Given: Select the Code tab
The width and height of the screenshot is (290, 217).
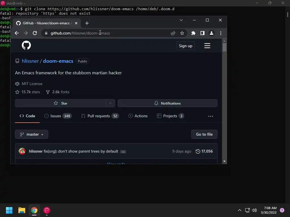Looking at the screenshot, I should pyautogui.click(x=27, y=116).
